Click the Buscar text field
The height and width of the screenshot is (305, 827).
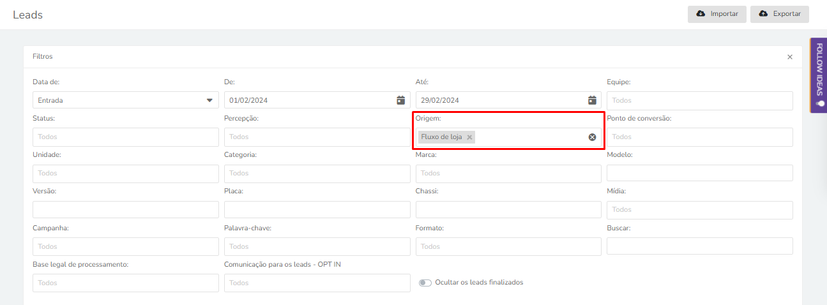pyautogui.click(x=700, y=246)
